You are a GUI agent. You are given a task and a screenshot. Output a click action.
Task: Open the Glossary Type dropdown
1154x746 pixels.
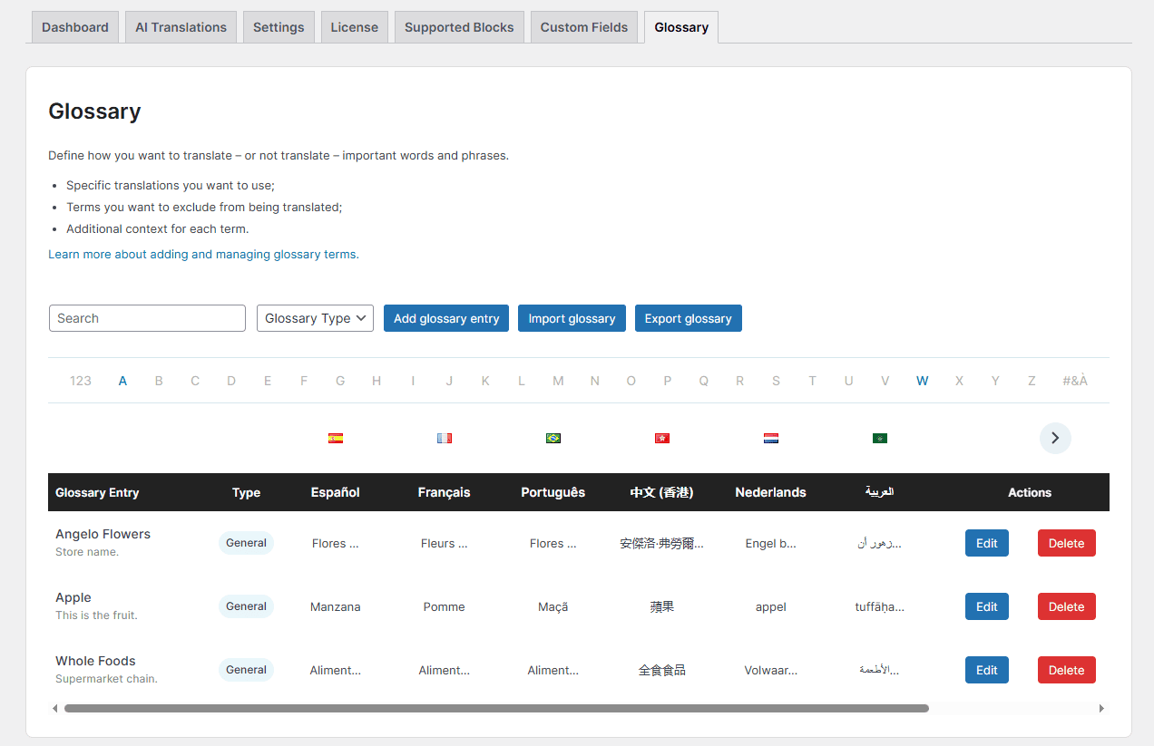click(315, 318)
